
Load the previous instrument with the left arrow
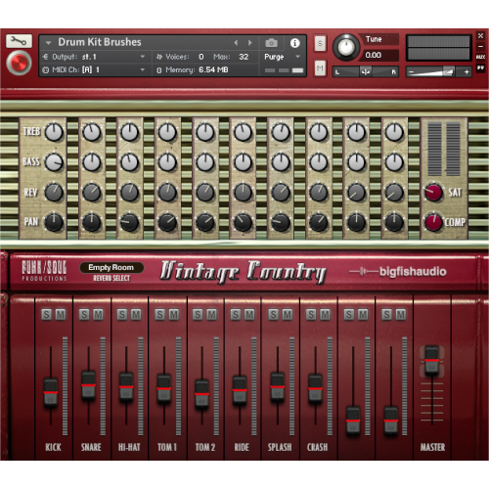[236, 43]
